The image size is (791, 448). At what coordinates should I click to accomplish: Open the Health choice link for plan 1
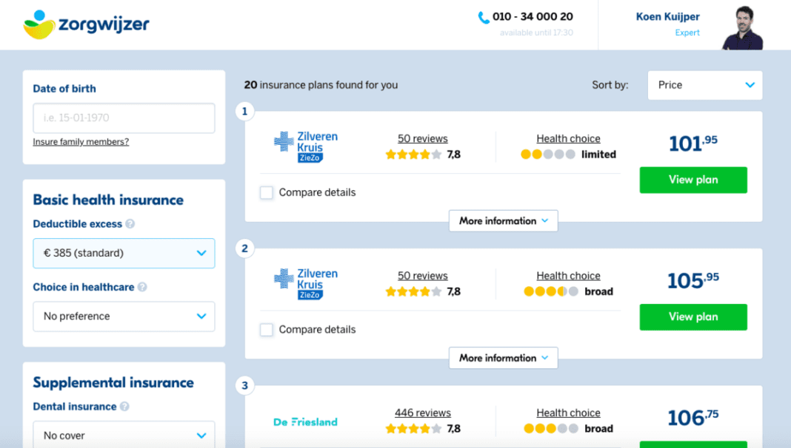tap(568, 138)
